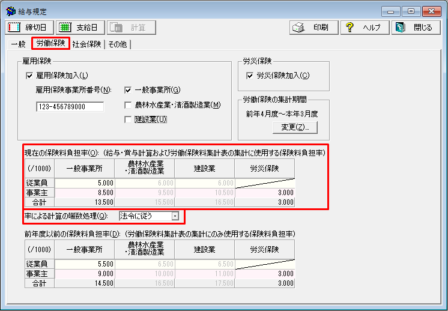Uncheck the 一般事業所 checkbox
The width and height of the screenshot is (448, 311).
coord(128,91)
